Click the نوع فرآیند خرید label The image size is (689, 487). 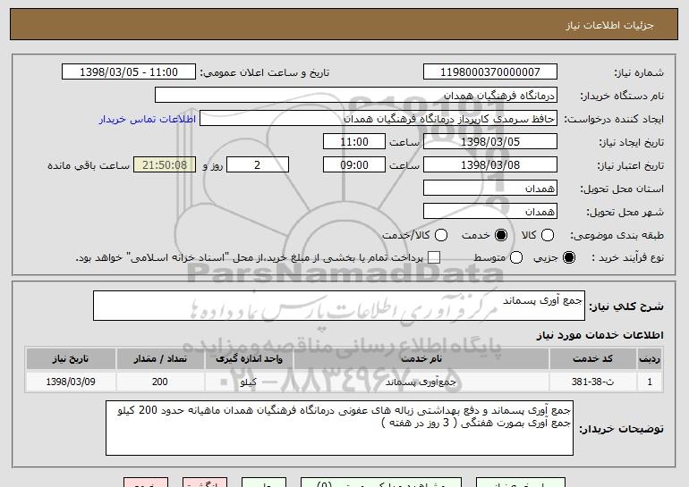tap(627, 258)
